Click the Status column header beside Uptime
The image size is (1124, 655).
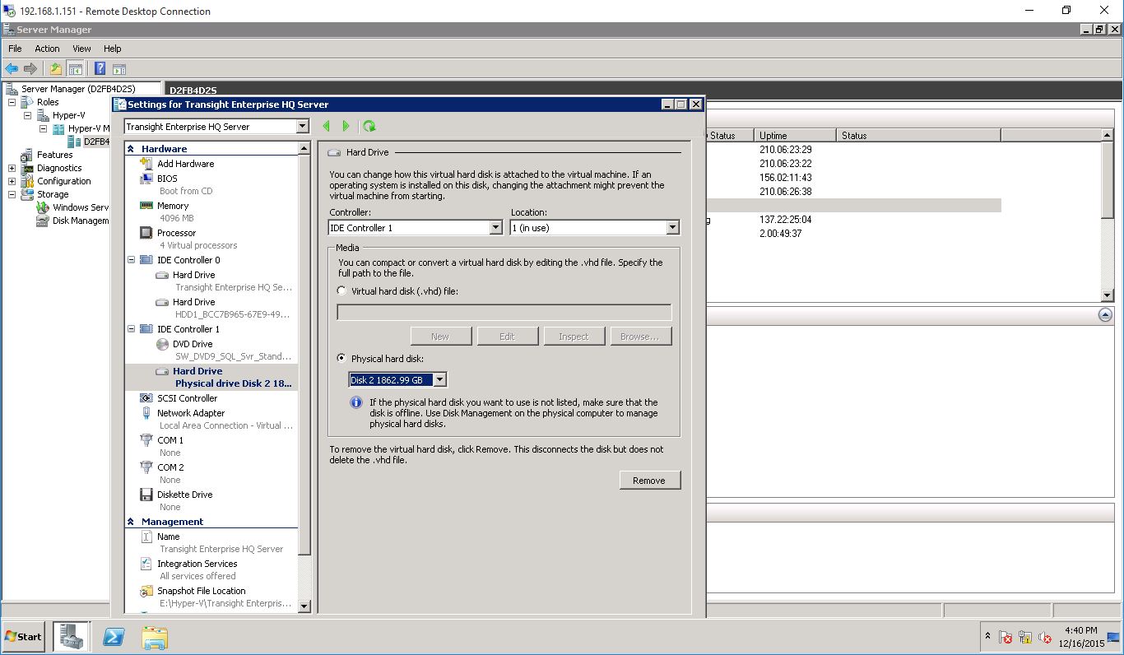tap(918, 135)
